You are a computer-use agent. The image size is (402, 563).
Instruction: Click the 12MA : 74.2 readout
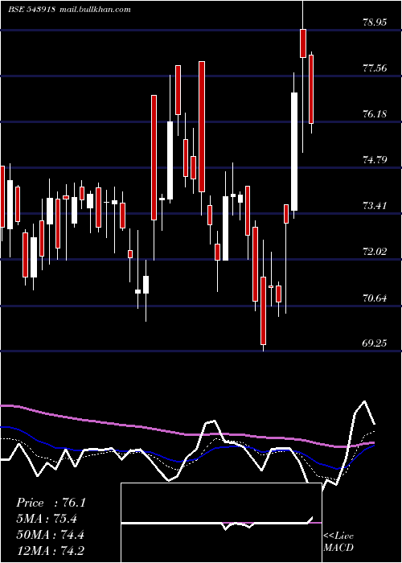tap(50, 550)
